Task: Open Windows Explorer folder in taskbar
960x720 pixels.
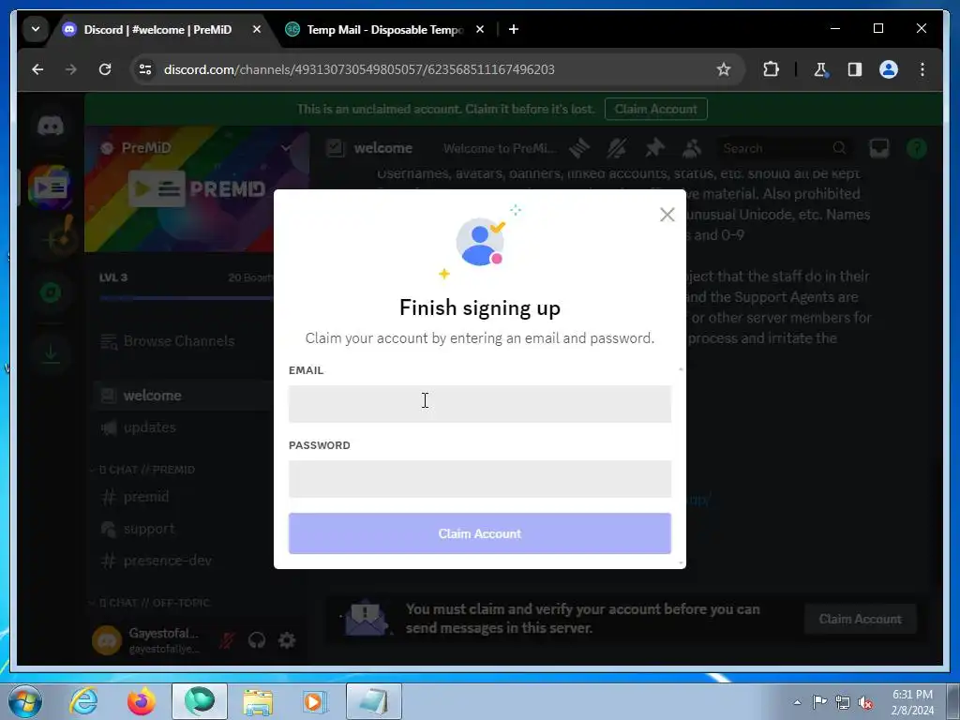Action: (x=258, y=701)
